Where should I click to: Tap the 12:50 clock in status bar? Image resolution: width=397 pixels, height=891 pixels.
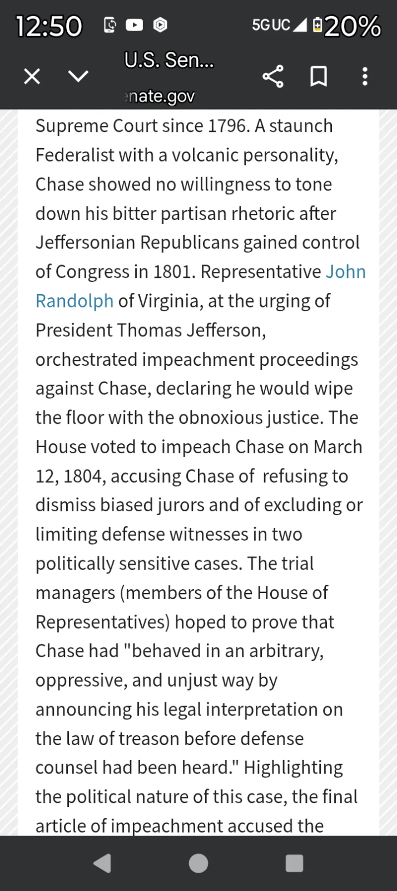(x=49, y=26)
